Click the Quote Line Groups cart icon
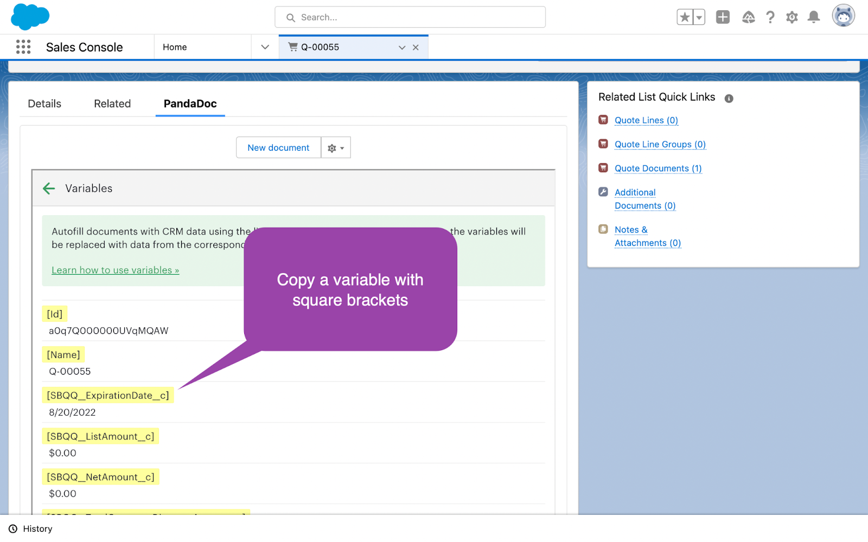This screenshot has width=868, height=542. click(x=603, y=144)
